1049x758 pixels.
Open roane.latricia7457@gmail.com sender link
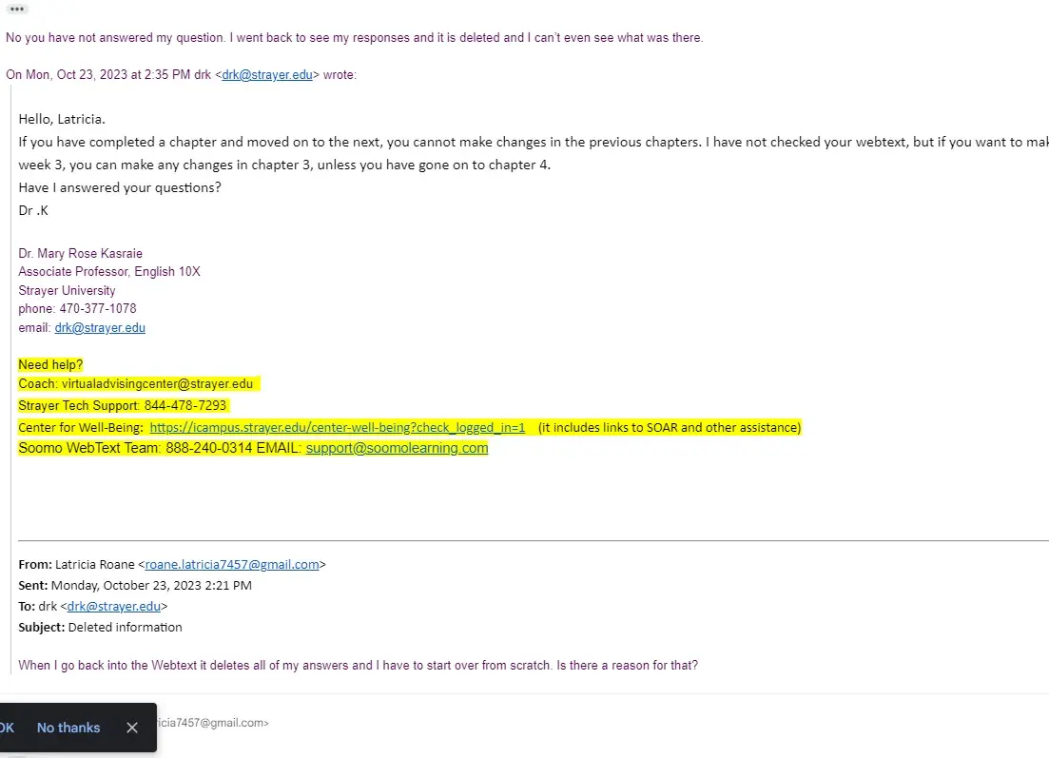point(232,565)
